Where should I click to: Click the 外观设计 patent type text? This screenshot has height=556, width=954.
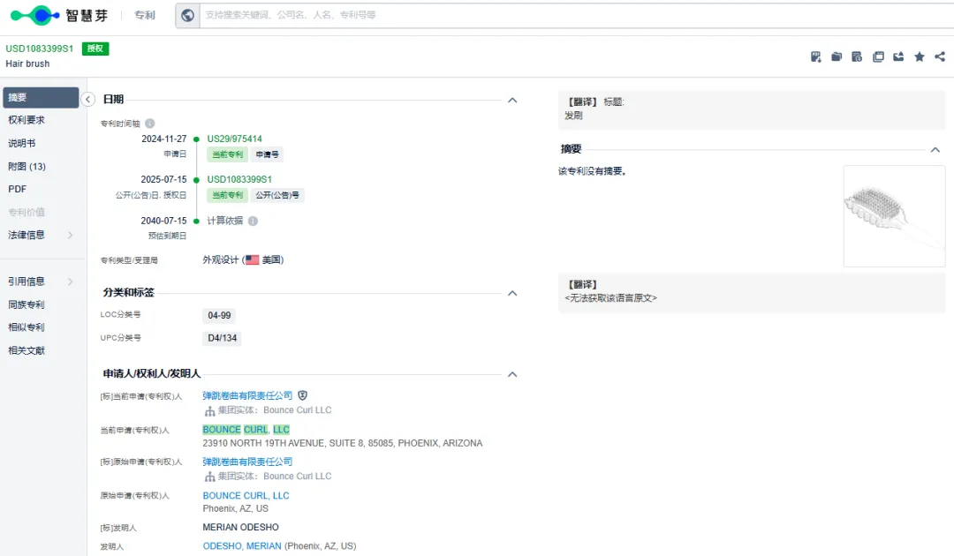click(220, 260)
